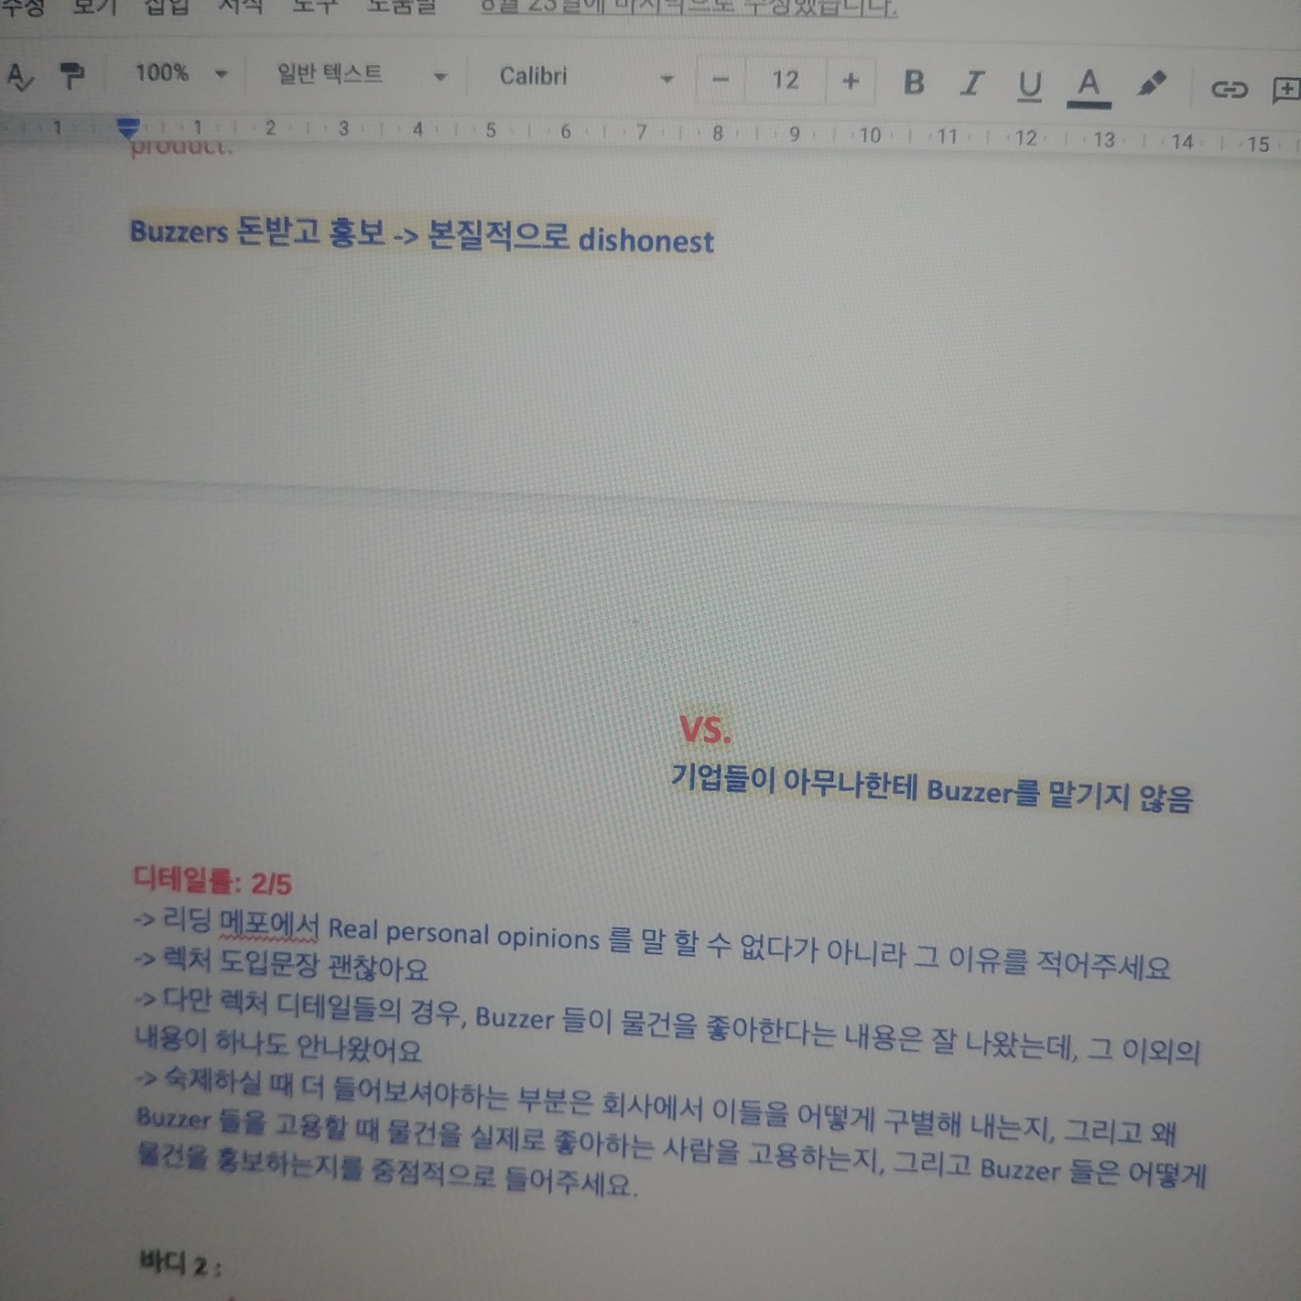Open the 100% zoom dropdown
This screenshot has height=1301, width=1301.
point(181,73)
